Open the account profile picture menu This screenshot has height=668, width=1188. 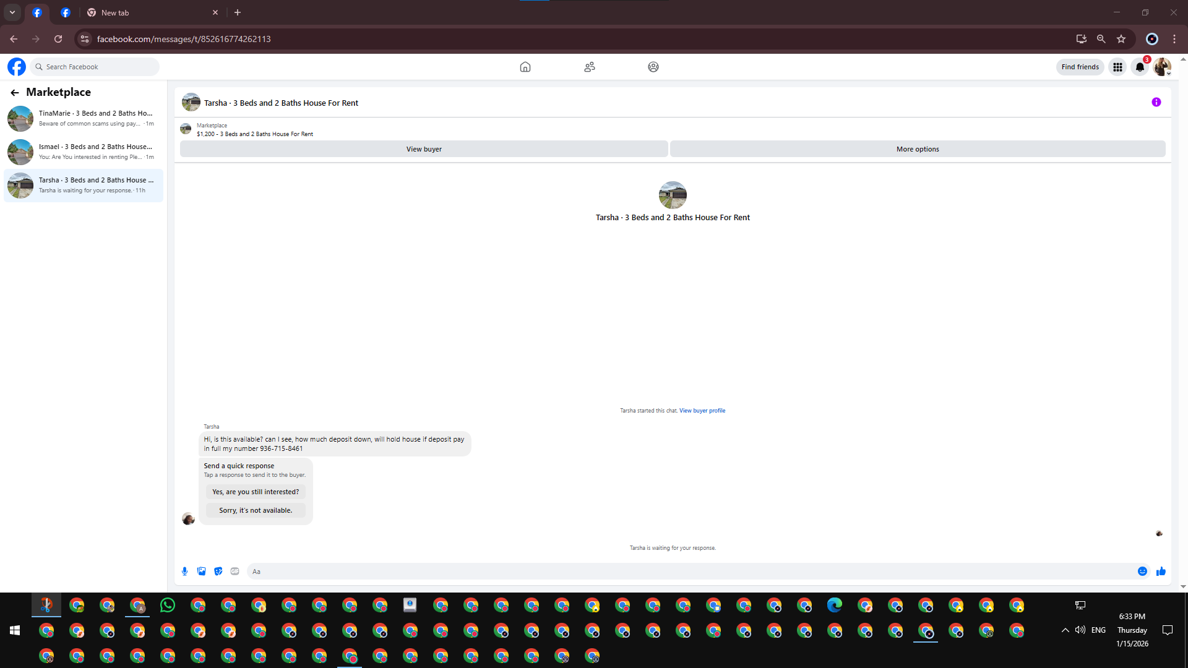click(x=1162, y=67)
